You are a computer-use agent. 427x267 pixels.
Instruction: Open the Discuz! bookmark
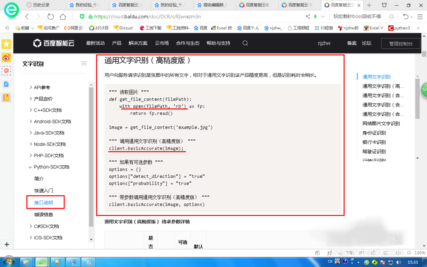coord(123,28)
